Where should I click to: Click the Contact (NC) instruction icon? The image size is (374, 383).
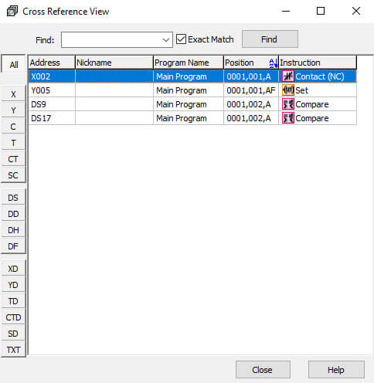point(288,76)
